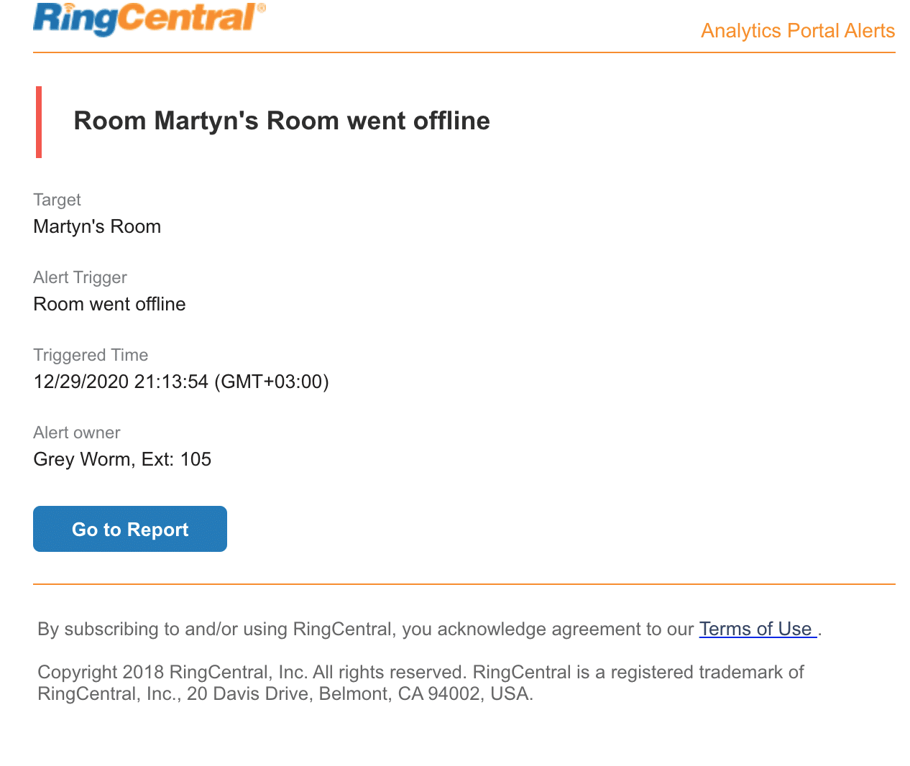
Task: Open the Terms of Use link
Action: 757,629
